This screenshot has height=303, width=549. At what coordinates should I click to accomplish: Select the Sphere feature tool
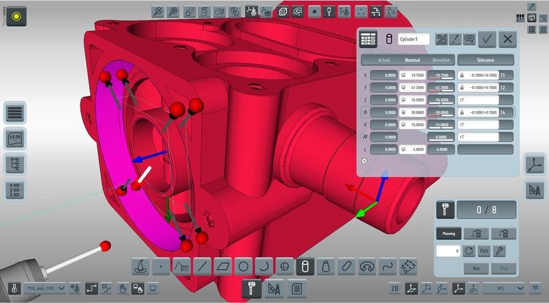(x=285, y=267)
